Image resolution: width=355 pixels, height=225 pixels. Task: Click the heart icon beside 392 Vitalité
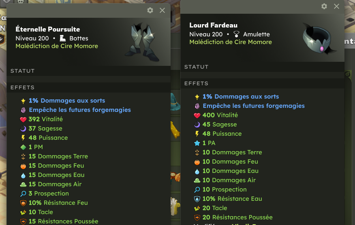(23, 120)
